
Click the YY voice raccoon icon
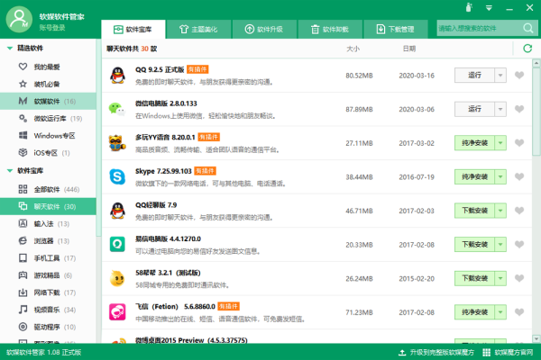117,143
